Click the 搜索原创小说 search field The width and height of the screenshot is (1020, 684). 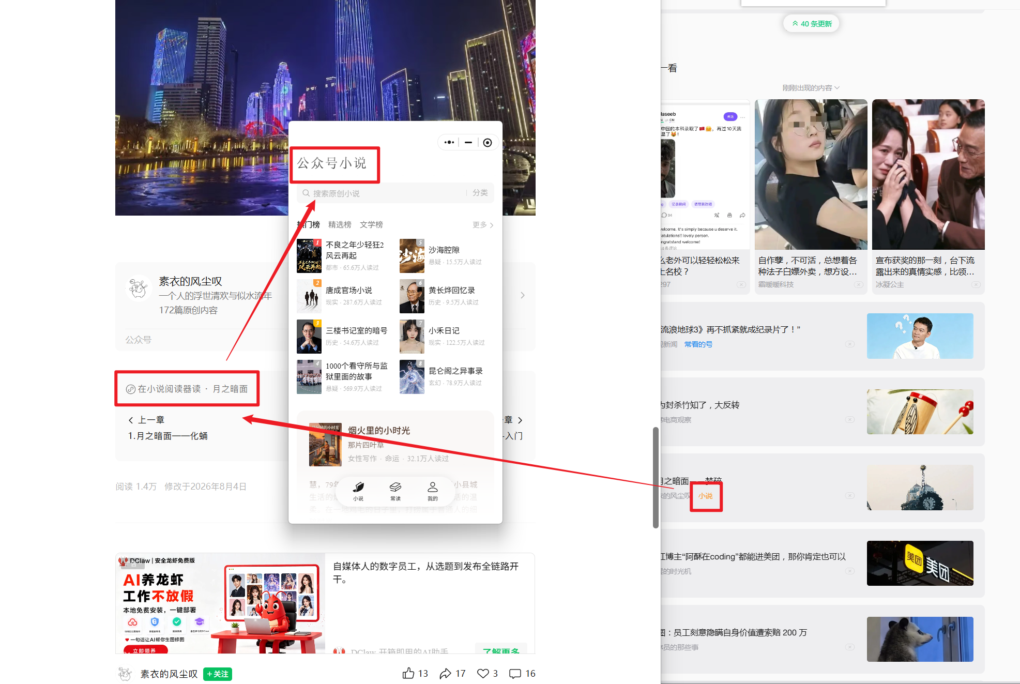click(383, 193)
